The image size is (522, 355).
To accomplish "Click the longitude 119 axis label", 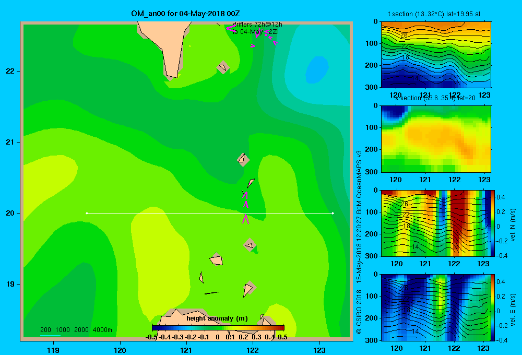I will coord(53,350).
